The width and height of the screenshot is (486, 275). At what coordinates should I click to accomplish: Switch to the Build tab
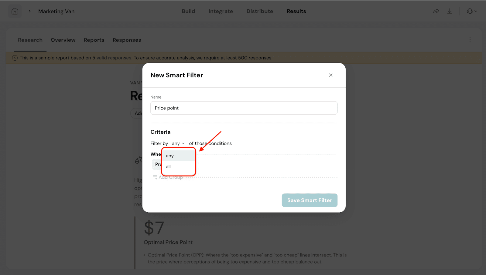(188, 11)
